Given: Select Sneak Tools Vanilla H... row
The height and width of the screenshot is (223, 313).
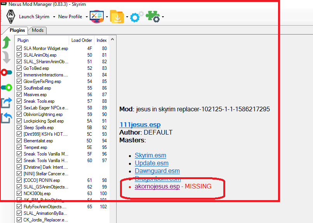Looking at the screenshot, I should tap(62, 161).
